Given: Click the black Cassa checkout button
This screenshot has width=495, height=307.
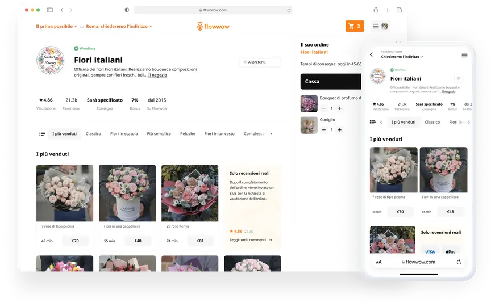Looking at the screenshot, I should click(331, 82).
